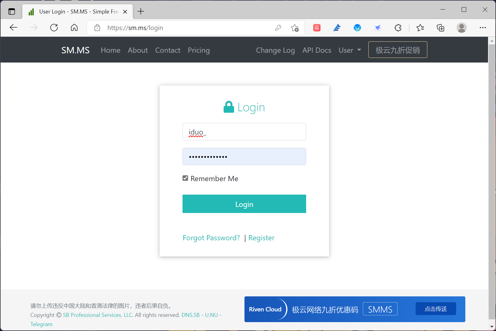Image resolution: width=496 pixels, height=331 pixels.
Task: Close the User Login tab
Action: click(125, 12)
